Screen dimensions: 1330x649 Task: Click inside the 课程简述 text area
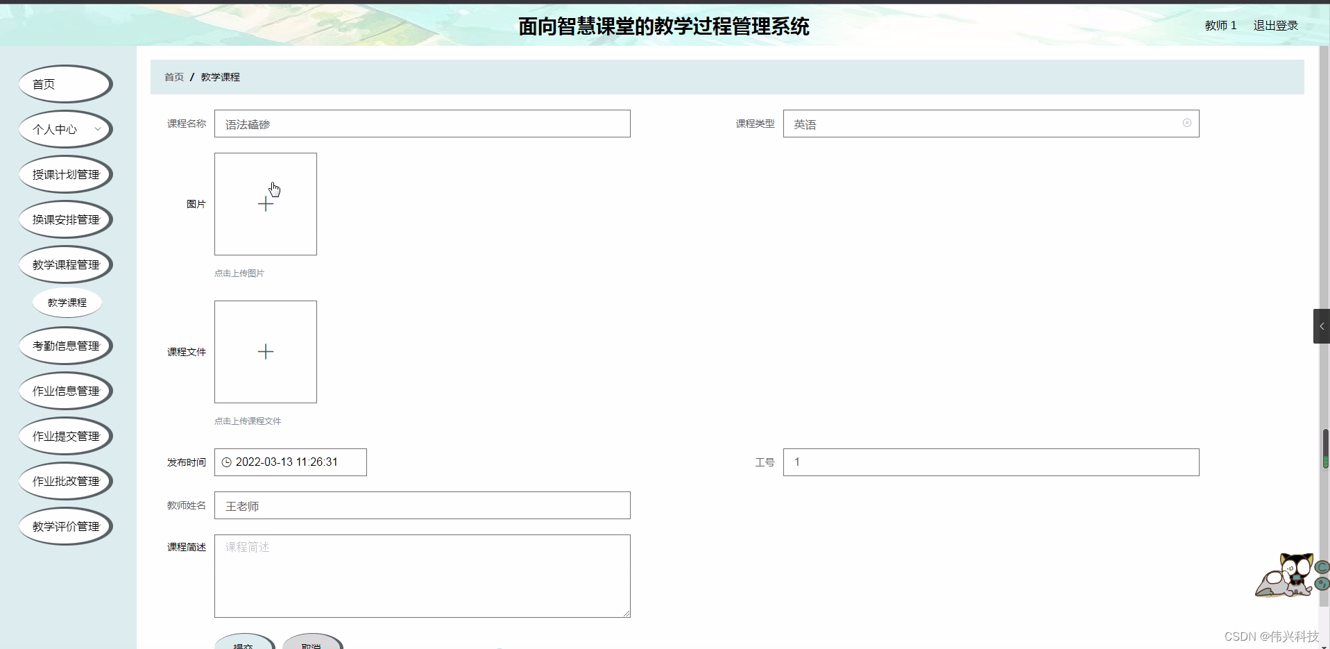tap(422, 575)
